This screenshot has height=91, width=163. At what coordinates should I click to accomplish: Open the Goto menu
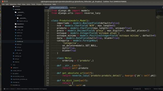point(28,4)
